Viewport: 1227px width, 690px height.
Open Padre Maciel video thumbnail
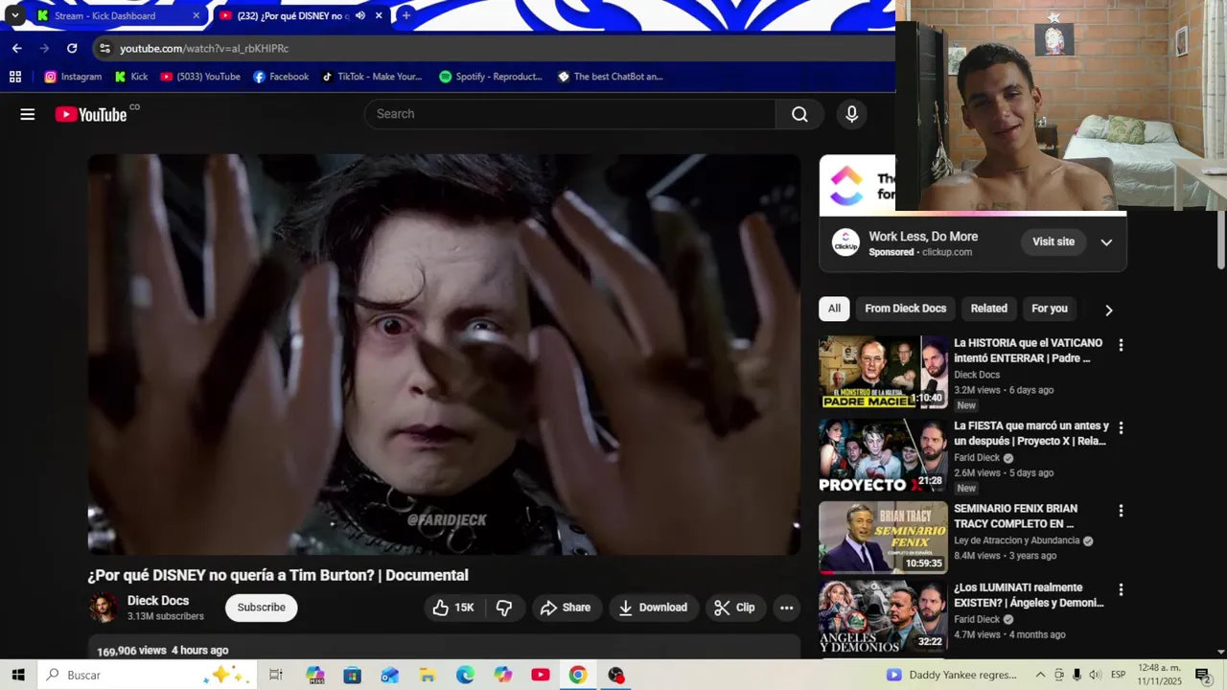pyautogui.click(x=883, y=372)
